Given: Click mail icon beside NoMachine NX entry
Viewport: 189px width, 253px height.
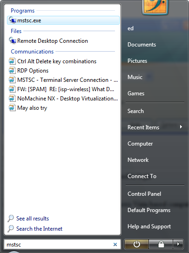Looking at the screenshot, I should [x=12, y=99].
